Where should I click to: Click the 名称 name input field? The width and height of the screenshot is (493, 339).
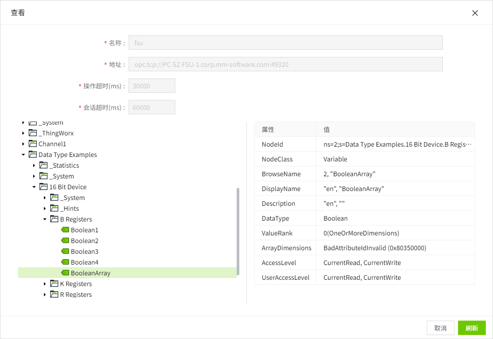point(285,43)
